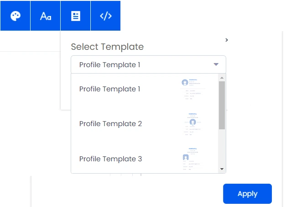Open the color palette settings
The height and width of the screenshot is (207, 286).
point(16,16)
